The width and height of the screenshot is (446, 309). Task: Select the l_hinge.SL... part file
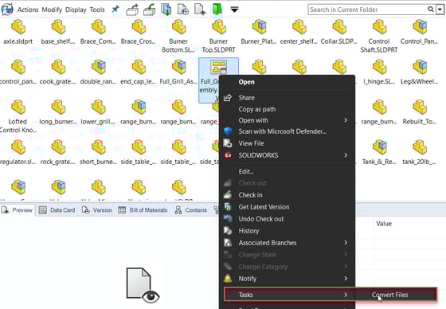coord(379,72)
